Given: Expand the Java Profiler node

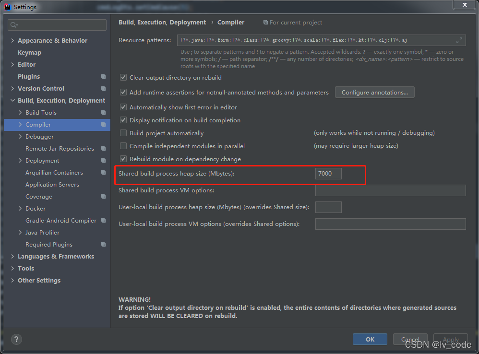Looking at the screenshot, I should [20, 232].
